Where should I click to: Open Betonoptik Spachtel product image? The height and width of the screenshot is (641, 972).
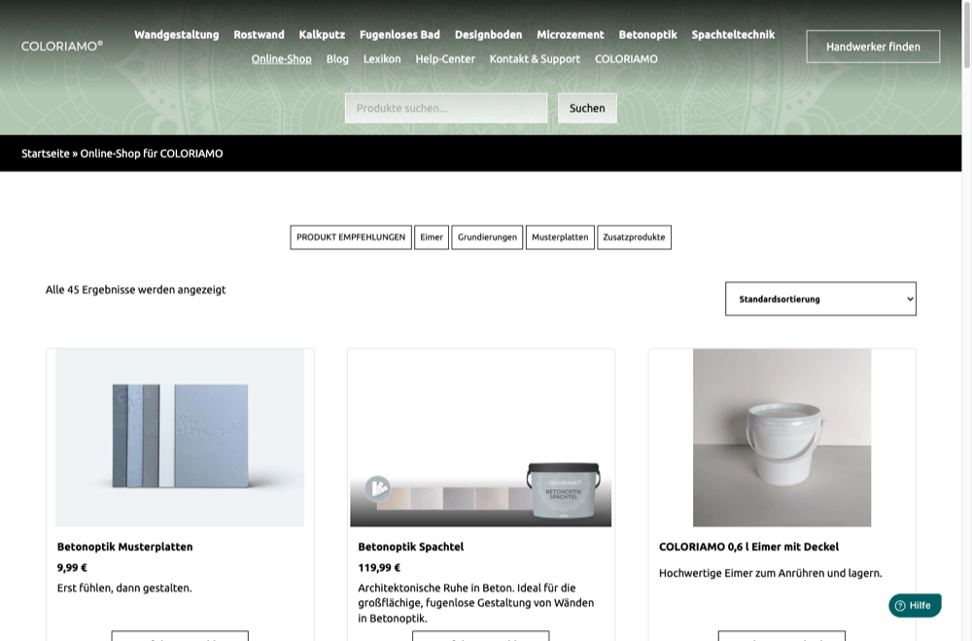[481, 438]
